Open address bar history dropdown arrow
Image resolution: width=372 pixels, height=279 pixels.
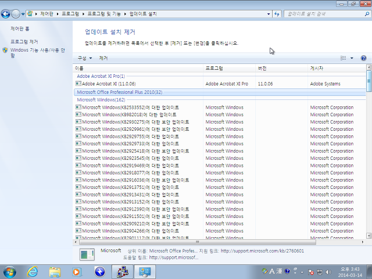(269, 14)
